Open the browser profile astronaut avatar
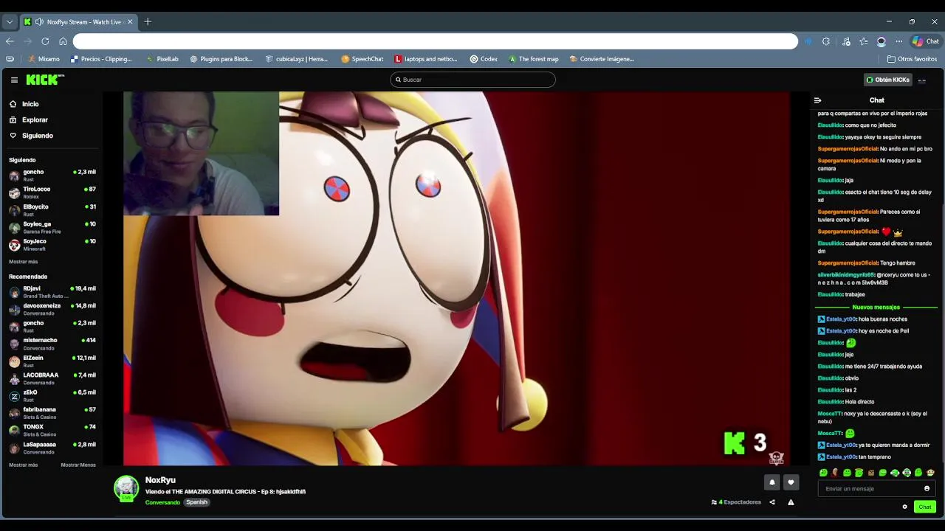The image size is (945, 531). click(x=882, y=41)
